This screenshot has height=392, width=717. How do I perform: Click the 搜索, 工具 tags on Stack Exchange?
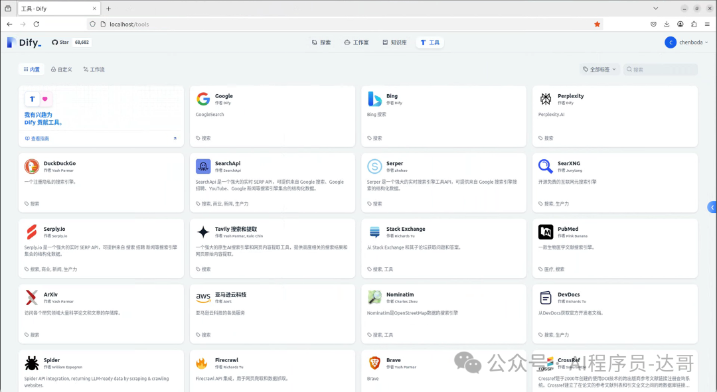(383, 269)
